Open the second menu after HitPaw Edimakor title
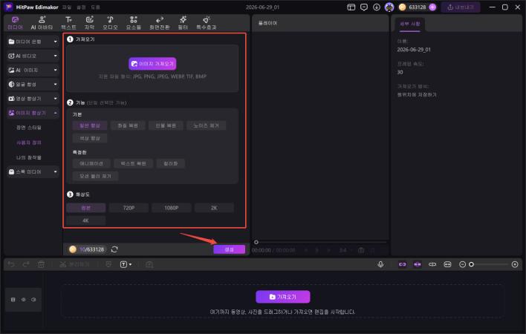This screenshot has width=526, height=334. [81, 7]
